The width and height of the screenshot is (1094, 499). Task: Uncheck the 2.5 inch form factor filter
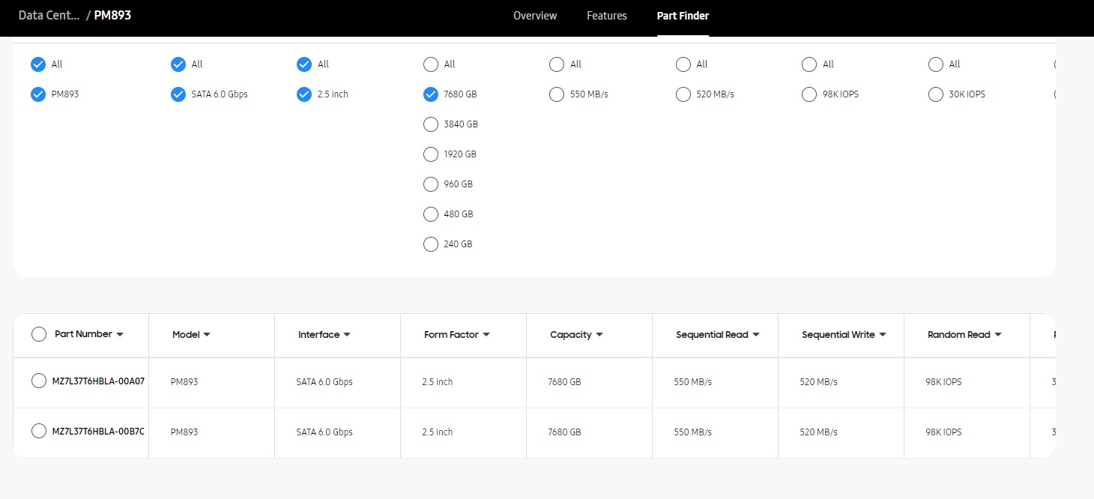click(304, 94)
